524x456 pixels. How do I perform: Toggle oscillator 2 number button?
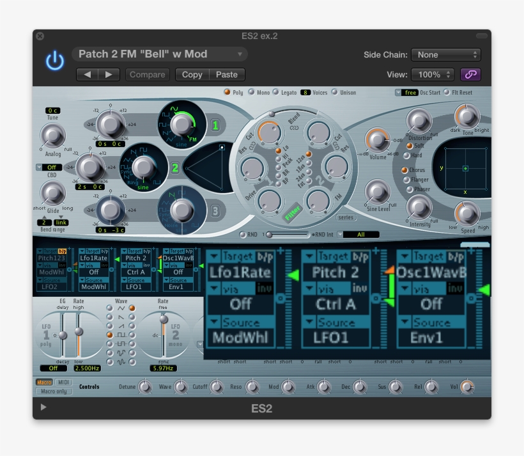point(174,168)
